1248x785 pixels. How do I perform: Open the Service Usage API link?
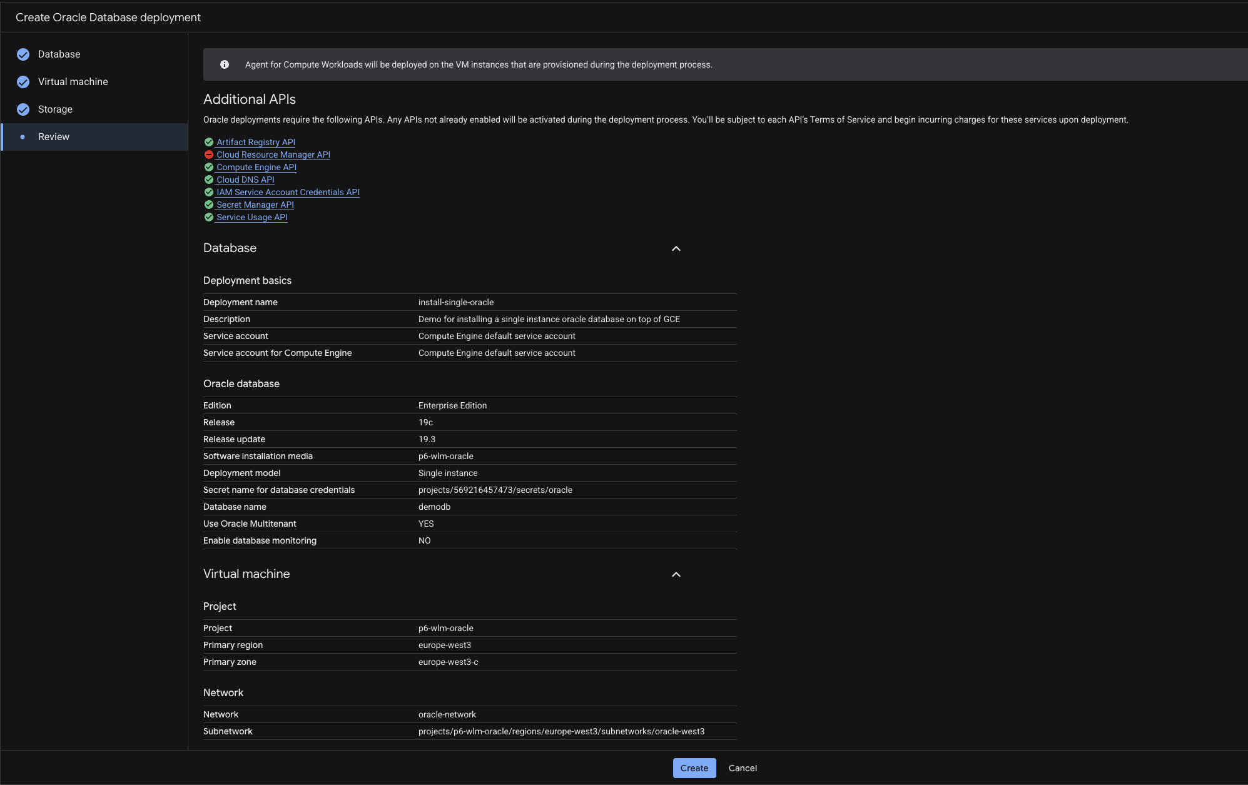(252, 217)
